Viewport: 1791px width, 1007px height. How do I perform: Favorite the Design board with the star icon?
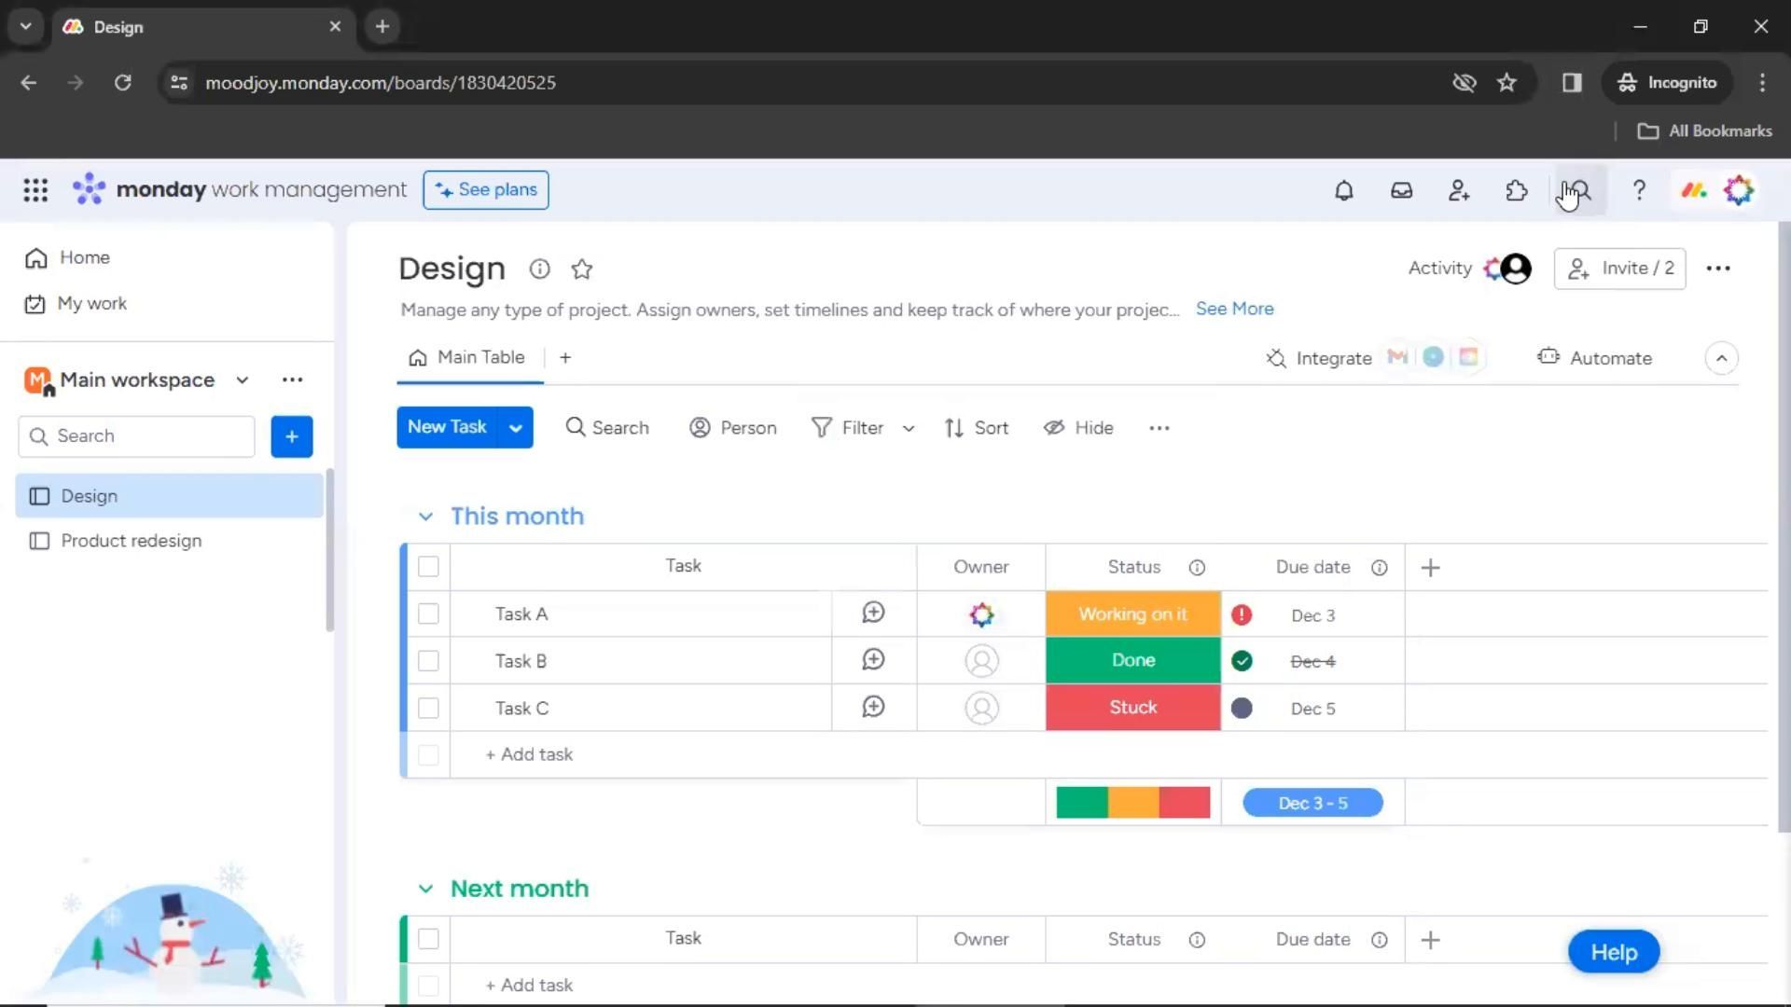click(x=582, y=269)
